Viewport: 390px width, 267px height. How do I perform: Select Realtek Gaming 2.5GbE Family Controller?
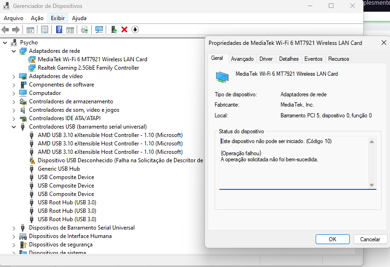pos(88,68)
